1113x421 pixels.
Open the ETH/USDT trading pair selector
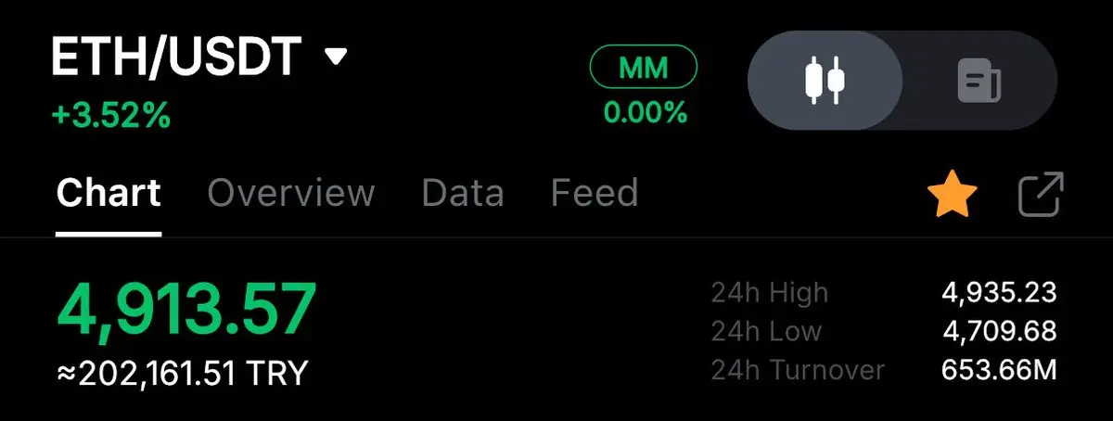click(198, 58)
